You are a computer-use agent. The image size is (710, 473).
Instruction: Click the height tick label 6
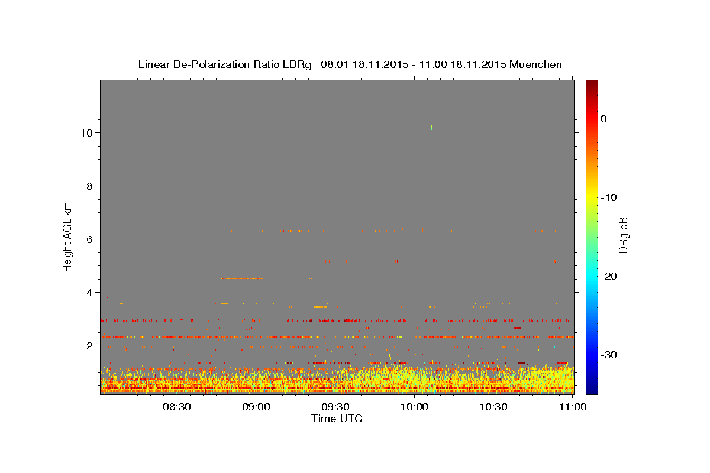coord(89,239)
